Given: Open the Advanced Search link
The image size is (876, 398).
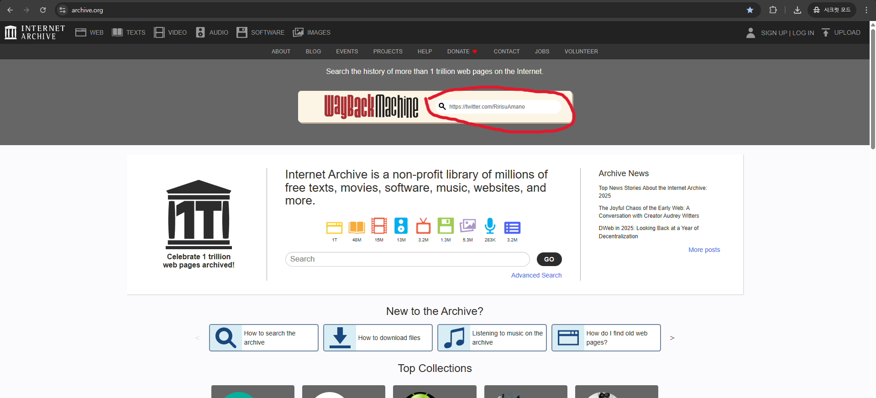Looking at the screenshot, I should [x=536, y=275].
